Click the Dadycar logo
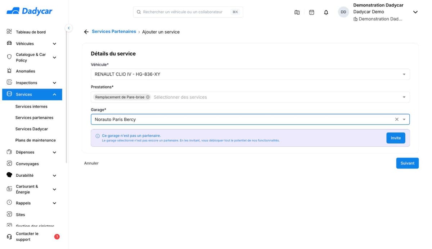Image resolution: width=432 pixels, height=249 pixels. (30, 12)
